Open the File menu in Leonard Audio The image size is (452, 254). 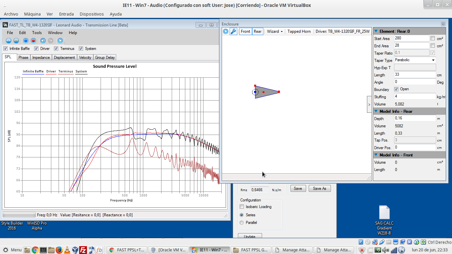point(10,33)
